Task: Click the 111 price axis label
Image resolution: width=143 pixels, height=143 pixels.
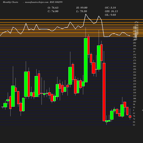Action: 134,96
